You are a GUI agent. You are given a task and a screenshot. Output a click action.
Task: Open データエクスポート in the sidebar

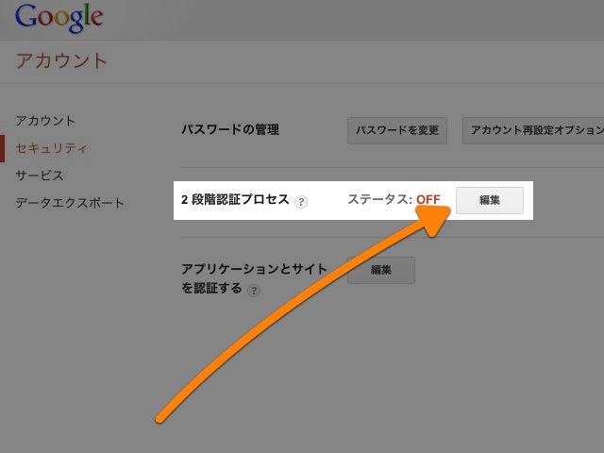70,203
